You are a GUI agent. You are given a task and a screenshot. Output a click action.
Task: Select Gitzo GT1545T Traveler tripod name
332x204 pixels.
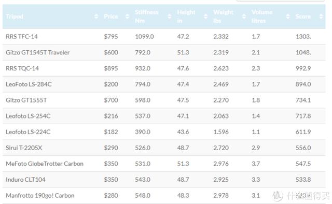(x=38, y=52)
